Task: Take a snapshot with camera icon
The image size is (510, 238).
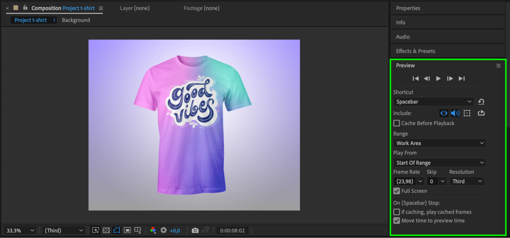Action: [195, 230]
